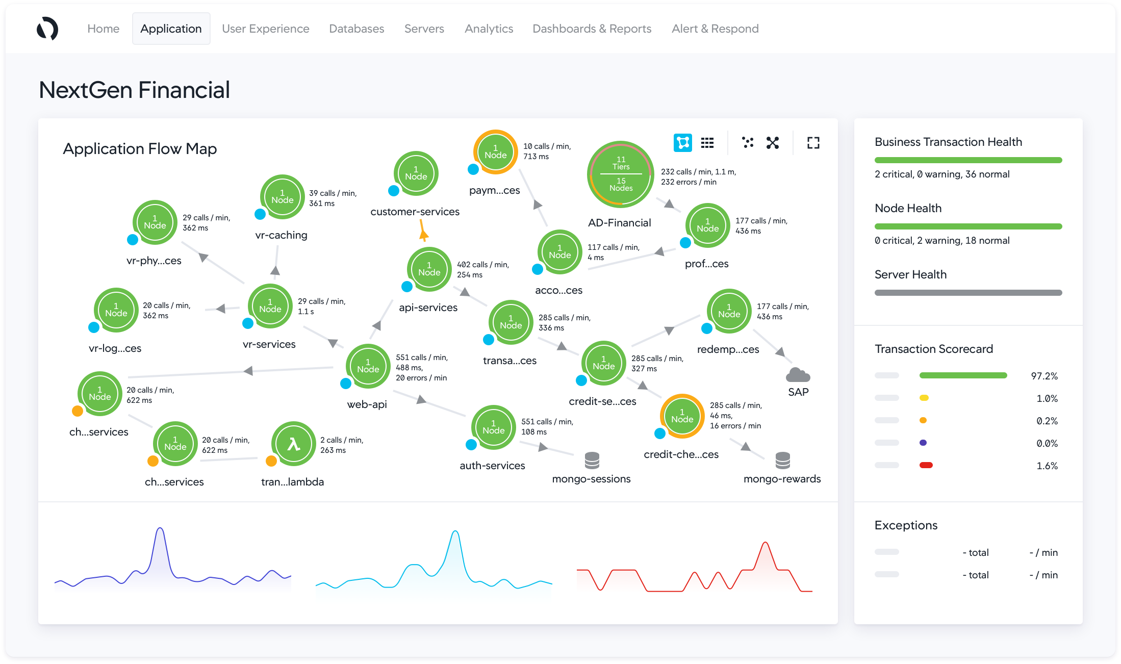Click the mongo-rewards database icon
The width and height of the screenshot is (1121, 664).
pos(782,461)
